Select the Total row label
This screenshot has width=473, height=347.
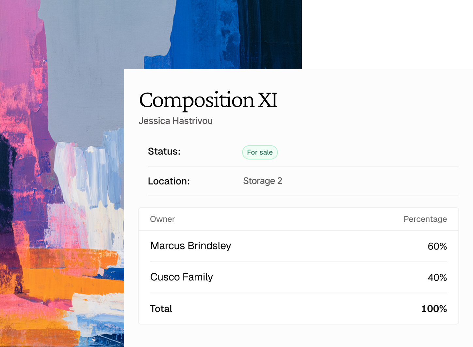click(161, 309)
